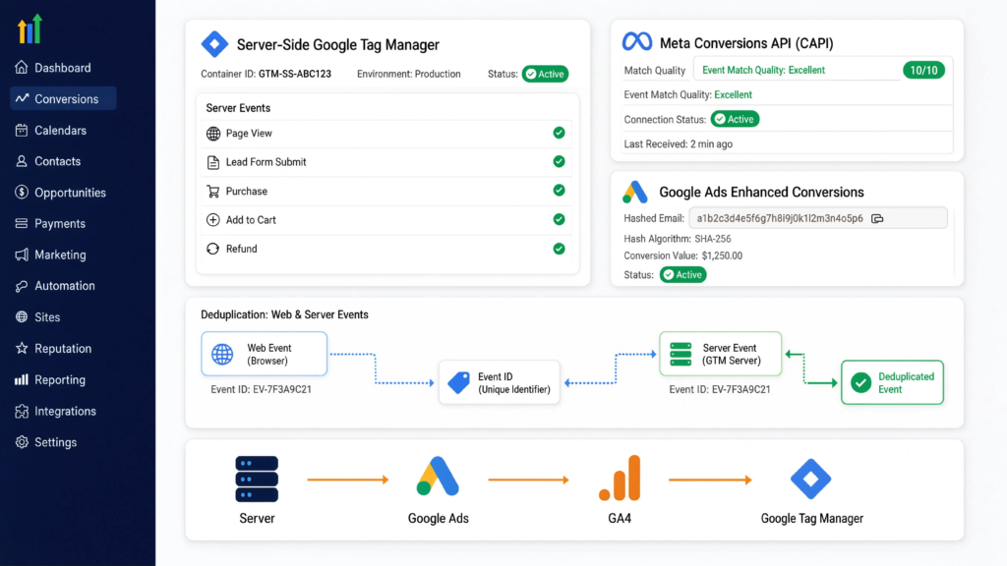Image resolution: width=1007 pixels, height=566 pixels.
Task: Click Google Ads Enhanced Conversions logo
Action: click(x=635, y=192)
